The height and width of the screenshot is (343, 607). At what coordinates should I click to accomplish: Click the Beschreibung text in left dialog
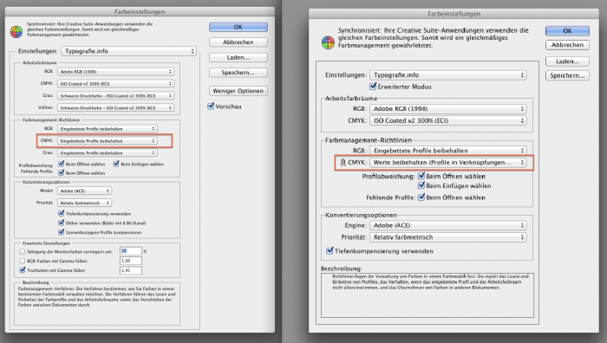[96, 296]
